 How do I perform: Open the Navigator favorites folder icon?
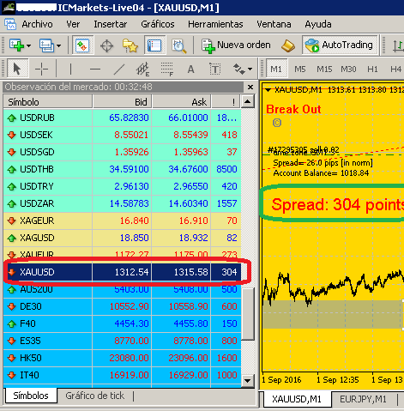(x=130, y=45)
